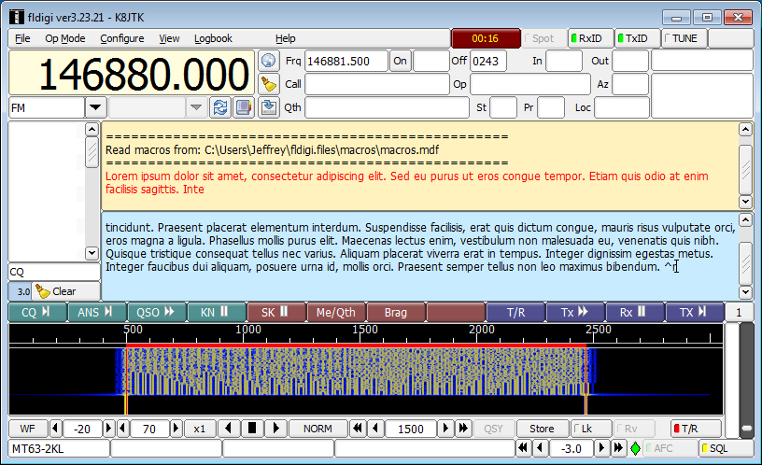Image resolution: width=762 pixels, height=465 pixels.
Task: Pause the waterfall with the stop square
Action: coord(252,428)
